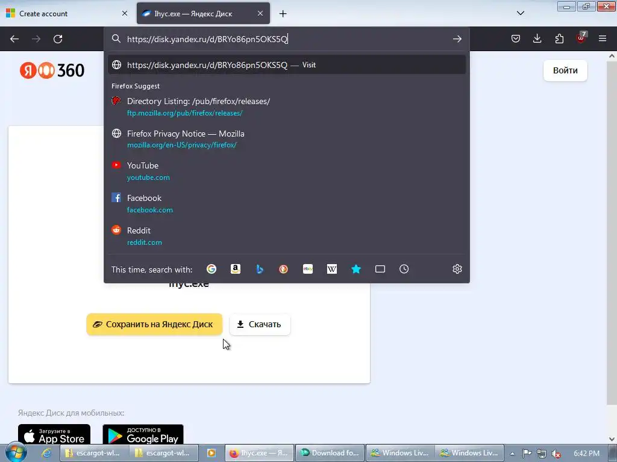
Task: Search this time with Bing
Action: [x=260, y=269]
